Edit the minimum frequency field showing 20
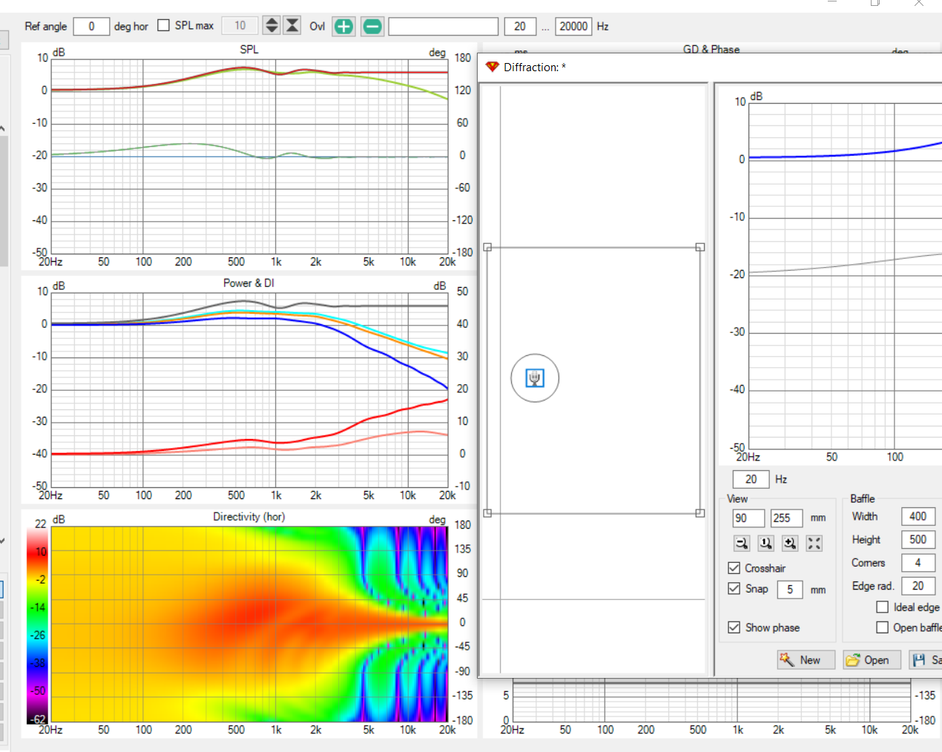This screenshot has width=942, height=752. point(520,27)
